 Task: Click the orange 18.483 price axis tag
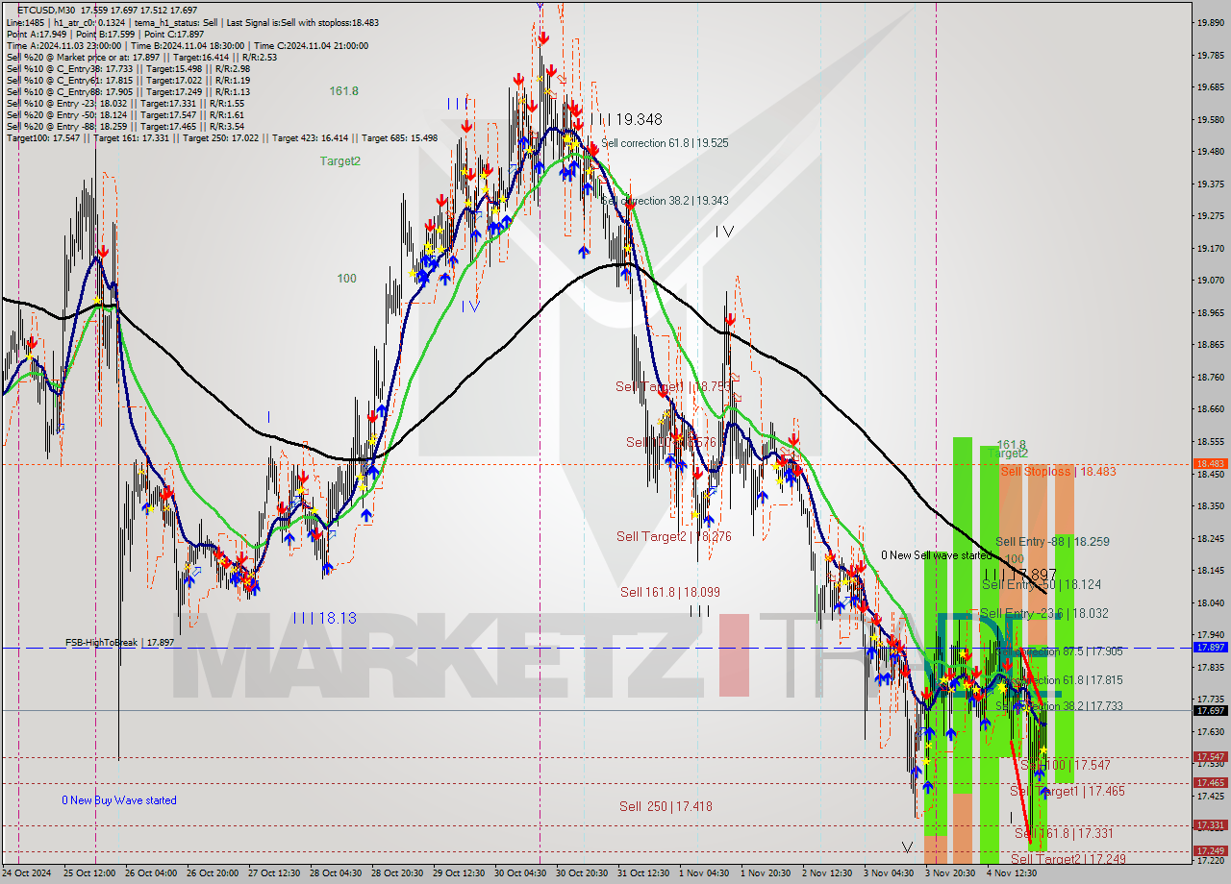click(x=1211, y=463)
